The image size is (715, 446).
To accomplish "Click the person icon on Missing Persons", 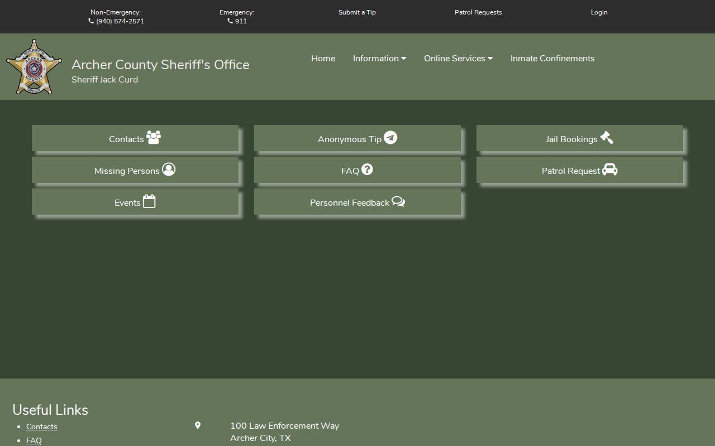I will click(169, 169).
